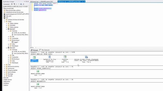The height and width of the screenshot is (91, 163).
Task: Click the dbo.test1 table icon
Action: 9,29
